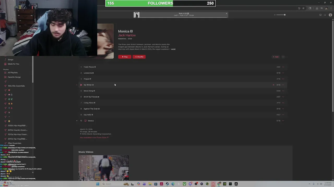Image resolution: width=334 pixels, height=187 pixels.
Task: Open the music video thumbnail
Action: click(x=104, y=168)
